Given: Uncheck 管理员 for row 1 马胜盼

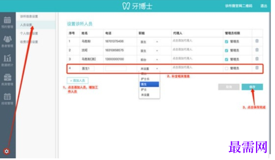Looking at the screenshot, I should click(x=227, y=42).
